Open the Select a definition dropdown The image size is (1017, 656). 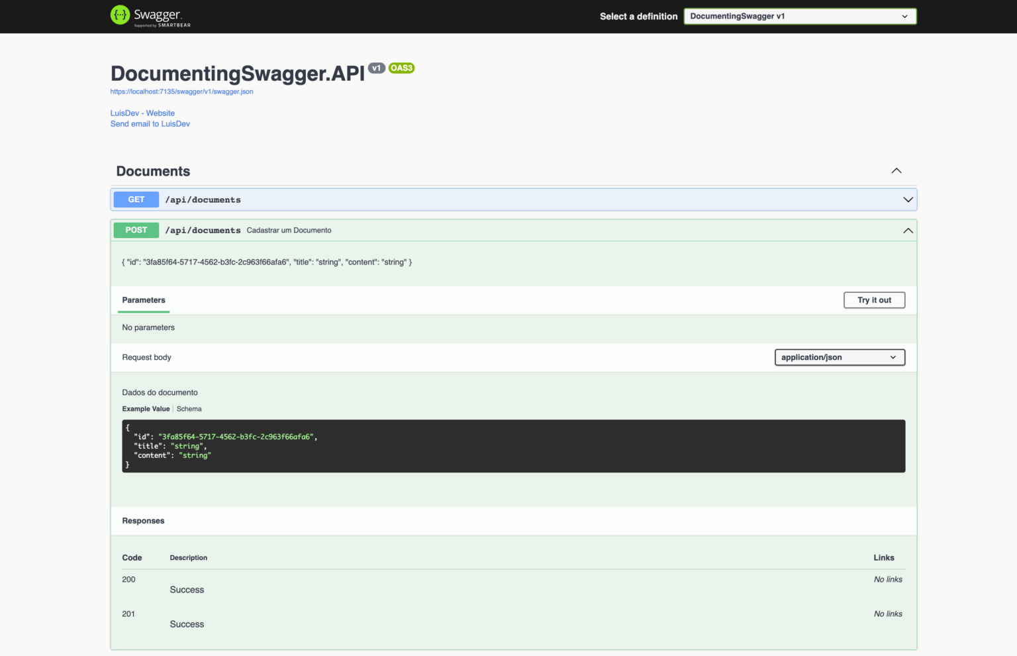click(x=799, y=16)
